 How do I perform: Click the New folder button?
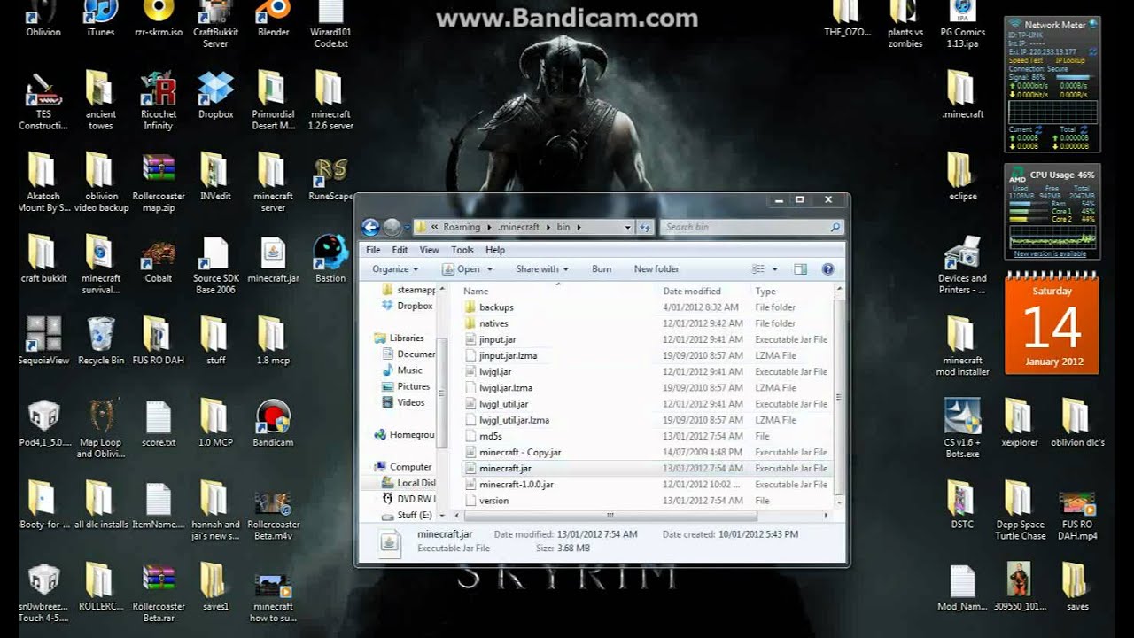tap(656, 269)
